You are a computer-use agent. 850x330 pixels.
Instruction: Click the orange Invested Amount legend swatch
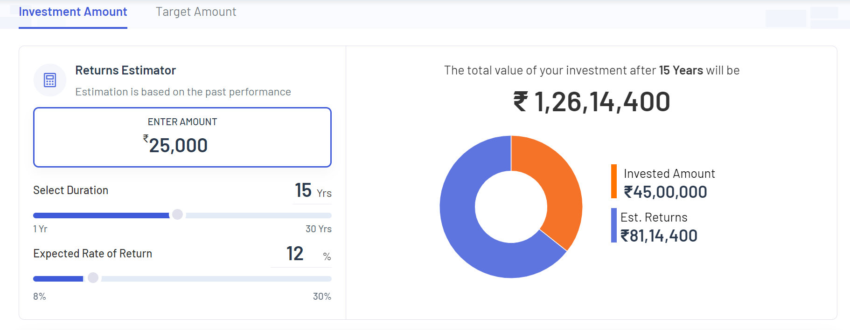pyautogui.click(x=614, y=182)
